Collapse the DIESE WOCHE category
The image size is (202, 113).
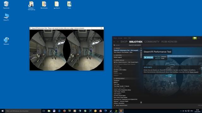(x=115, y=60)
